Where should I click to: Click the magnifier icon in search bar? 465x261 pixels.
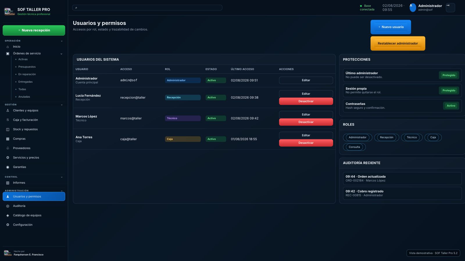[76, 8]
